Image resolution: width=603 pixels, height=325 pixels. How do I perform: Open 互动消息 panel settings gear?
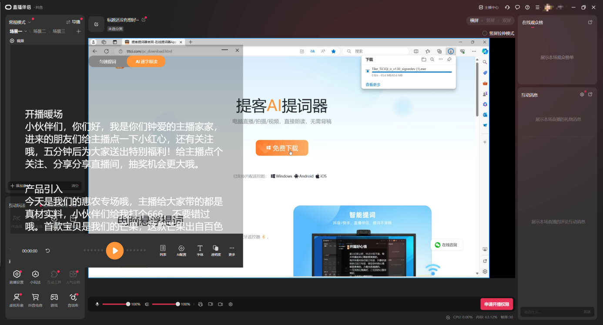(582, 94)
